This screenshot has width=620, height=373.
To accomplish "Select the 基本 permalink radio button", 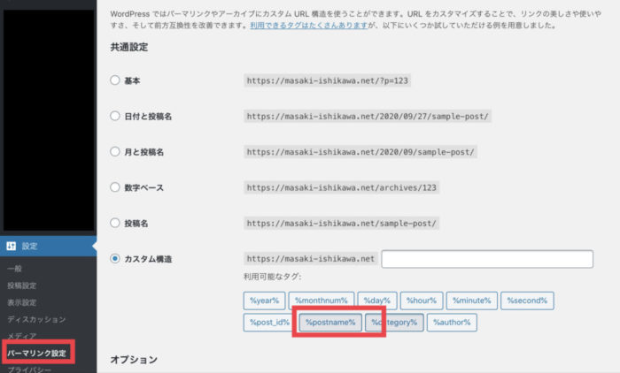I will tap(114, 80).
